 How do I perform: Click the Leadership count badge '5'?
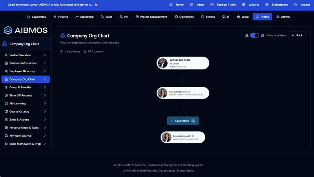pyautogui.click(x=193, y=121)
